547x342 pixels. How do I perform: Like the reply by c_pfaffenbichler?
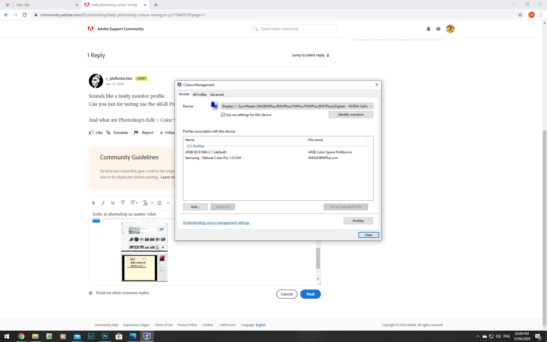point(96,133)
